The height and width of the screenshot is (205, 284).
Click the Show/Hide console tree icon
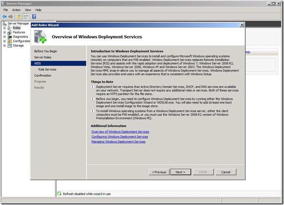(26, 16)
